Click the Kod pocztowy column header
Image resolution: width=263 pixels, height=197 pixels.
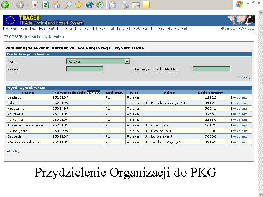210,93
